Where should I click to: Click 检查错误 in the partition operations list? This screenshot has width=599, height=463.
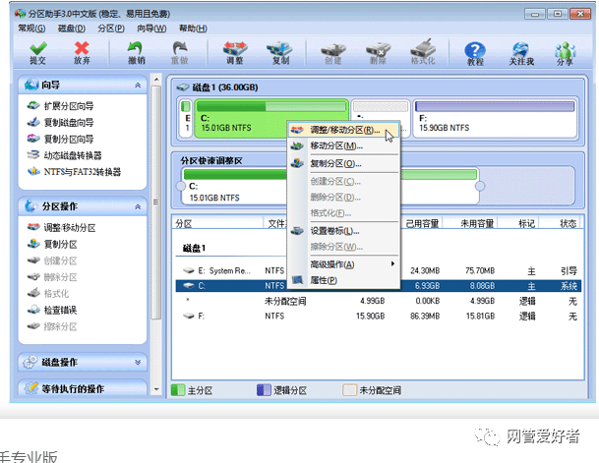click(61, 310)
